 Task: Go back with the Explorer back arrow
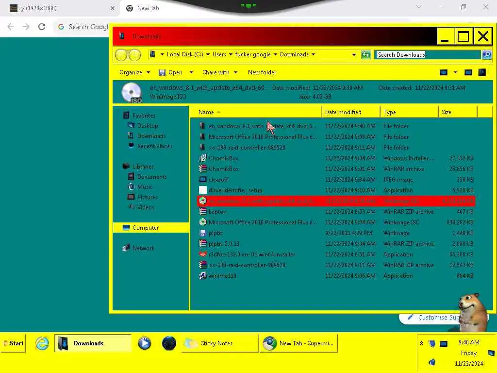121,55
